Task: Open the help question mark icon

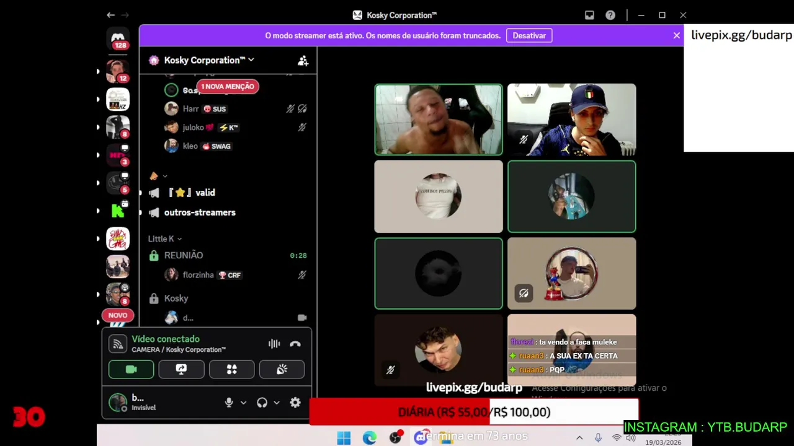Action: pos(610,15)
